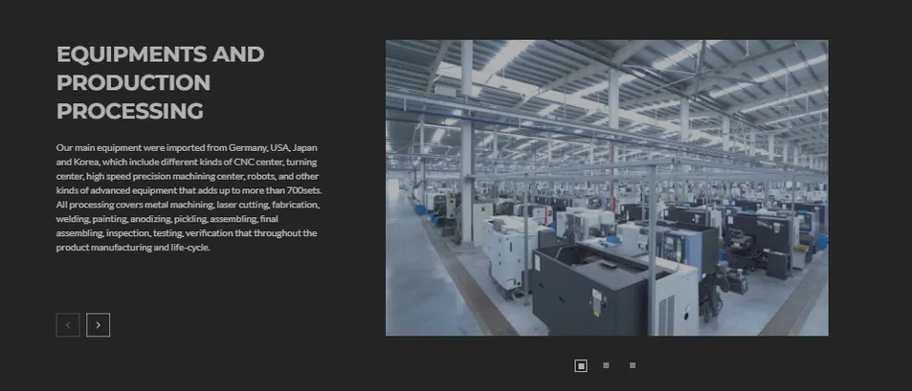912x391 pixels.
Task: Click the previous slide arrow button
Action: (x=68, y=325)
